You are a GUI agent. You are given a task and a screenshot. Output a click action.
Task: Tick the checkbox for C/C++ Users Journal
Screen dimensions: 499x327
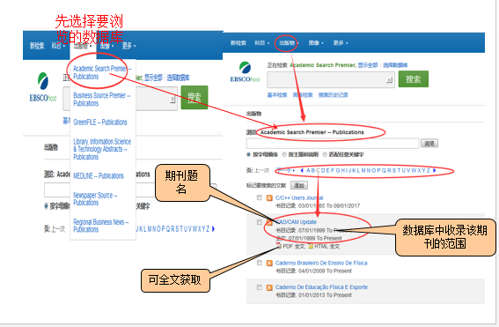tap(260, 198)
